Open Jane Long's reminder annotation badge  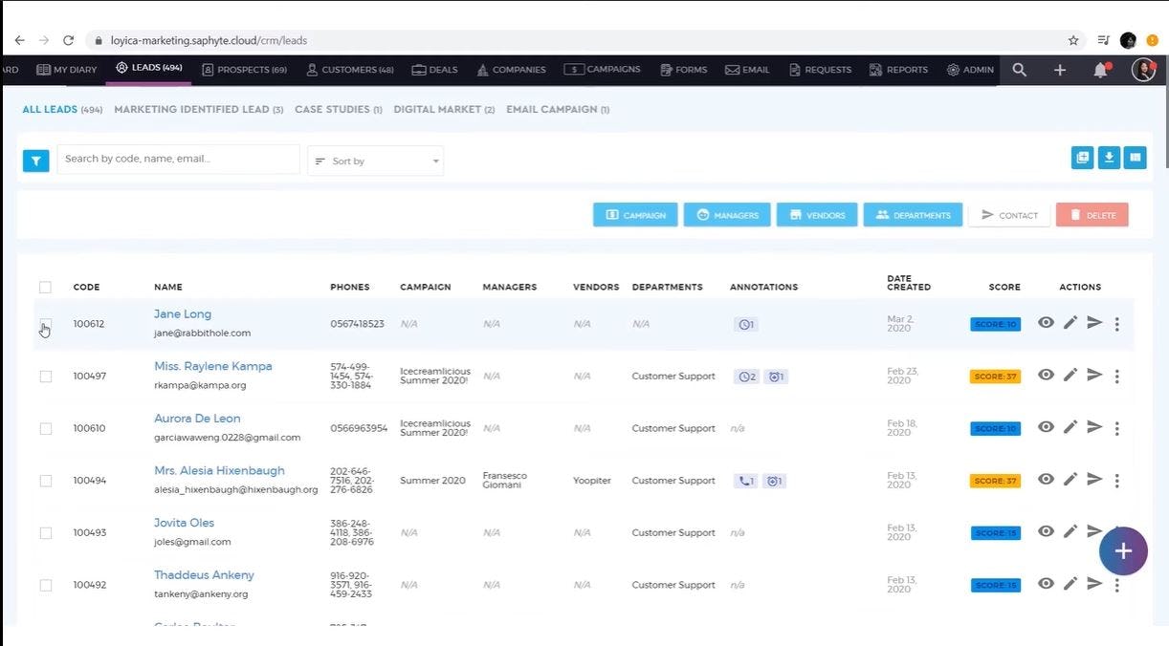coord(746,324)
